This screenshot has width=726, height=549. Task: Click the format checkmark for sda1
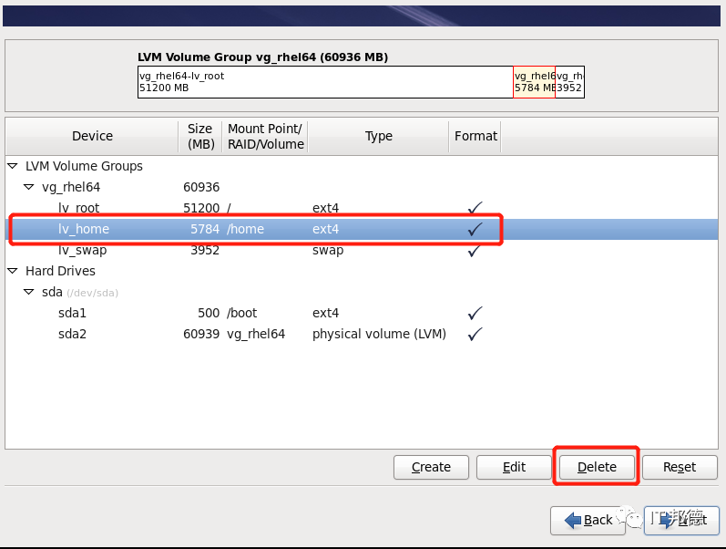475,313
